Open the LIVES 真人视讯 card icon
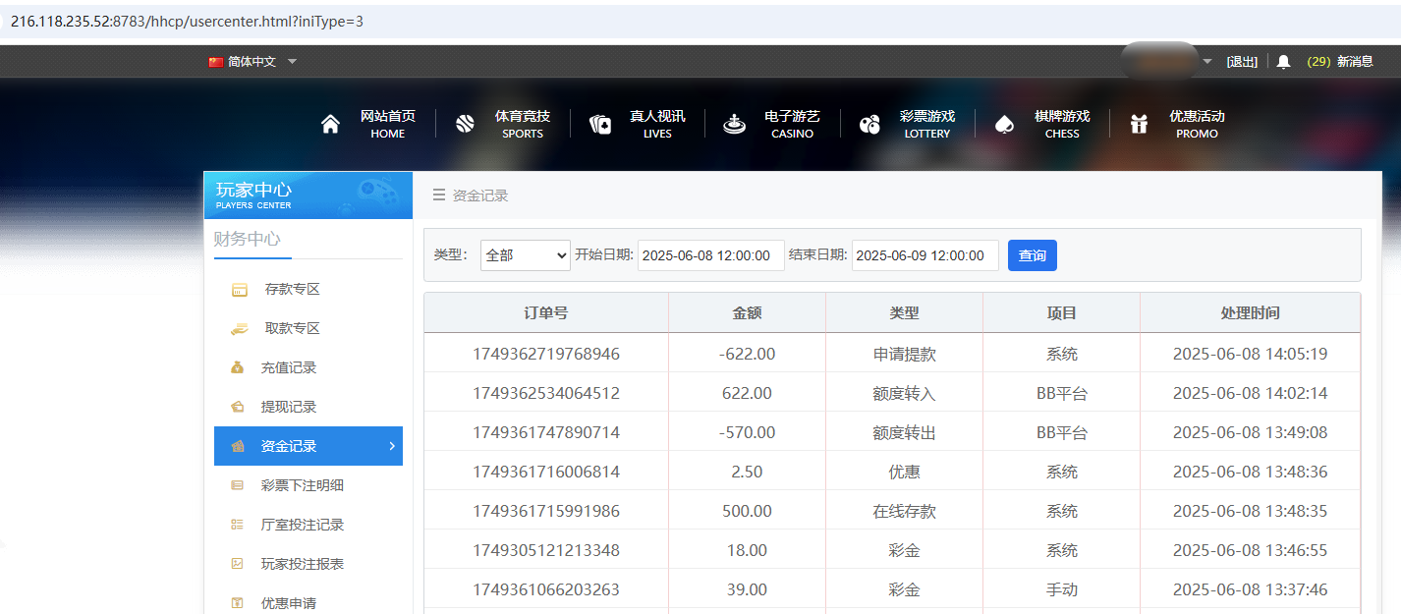The image size is (1401, 614). (x=599, y=123)
